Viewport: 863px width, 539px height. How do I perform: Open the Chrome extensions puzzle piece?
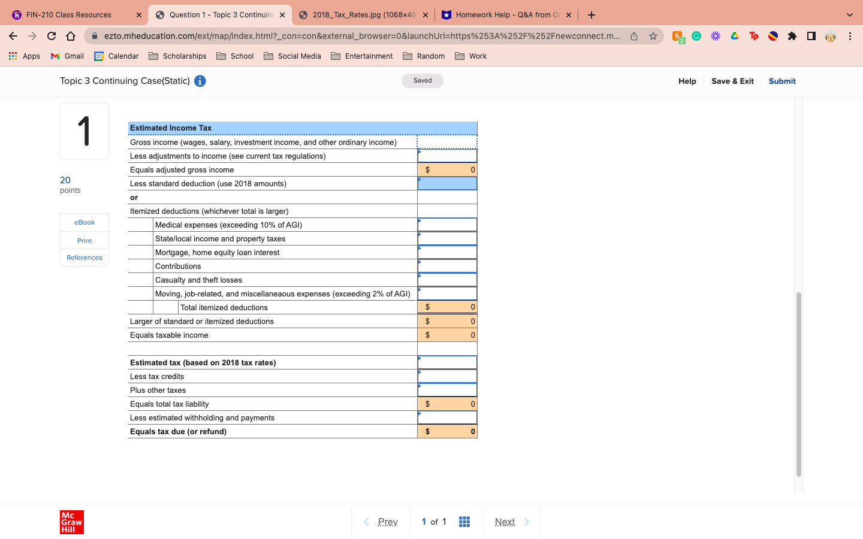pos(792,36)
